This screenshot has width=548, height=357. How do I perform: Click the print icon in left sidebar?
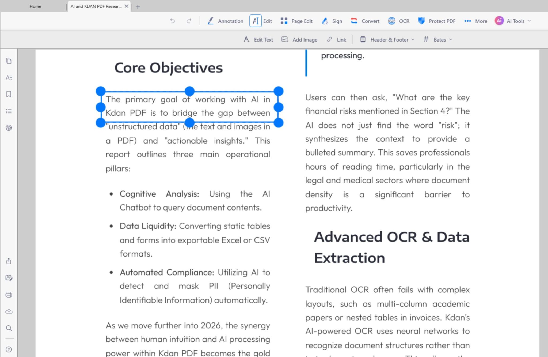pos(9,295)
